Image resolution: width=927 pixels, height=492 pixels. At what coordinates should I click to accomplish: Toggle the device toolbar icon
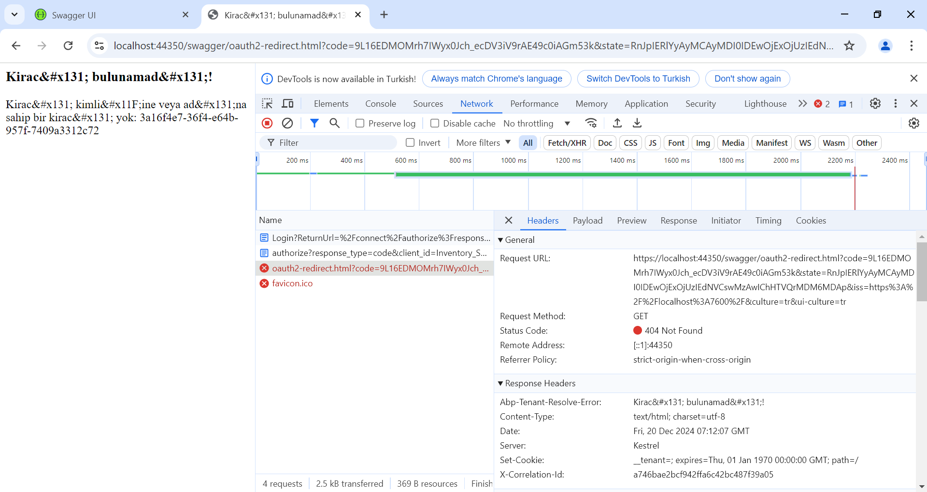(x=288, y=103)
